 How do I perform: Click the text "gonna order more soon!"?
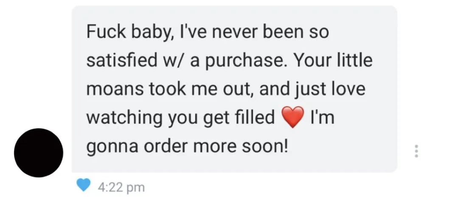187,146
